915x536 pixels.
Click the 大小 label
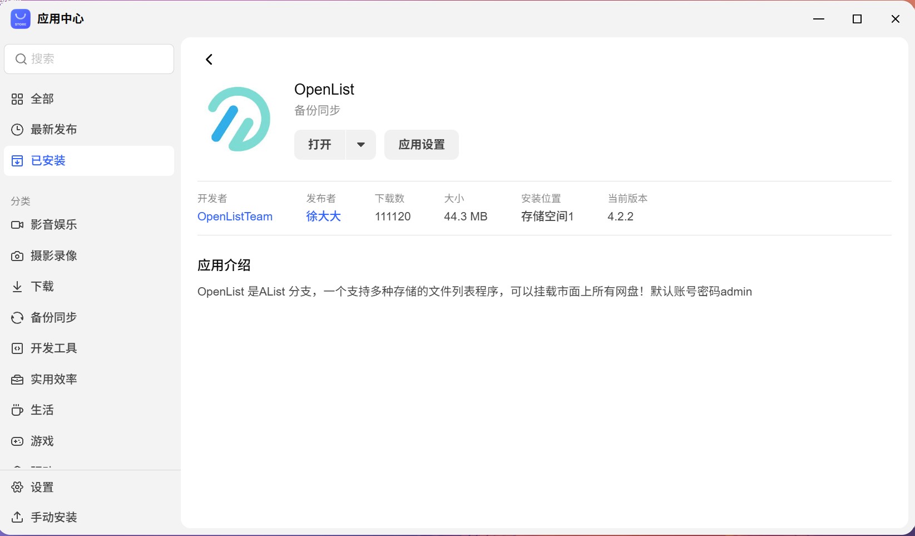coord(454,199)
